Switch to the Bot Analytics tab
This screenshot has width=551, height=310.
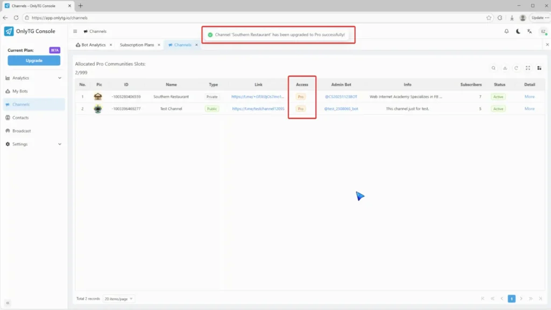tap(93, 45)
